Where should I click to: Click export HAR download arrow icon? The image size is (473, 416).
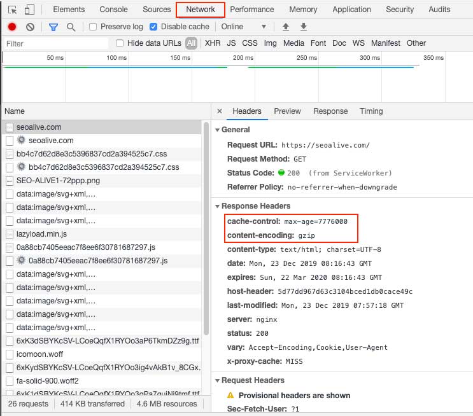click(x=304, y=27)
